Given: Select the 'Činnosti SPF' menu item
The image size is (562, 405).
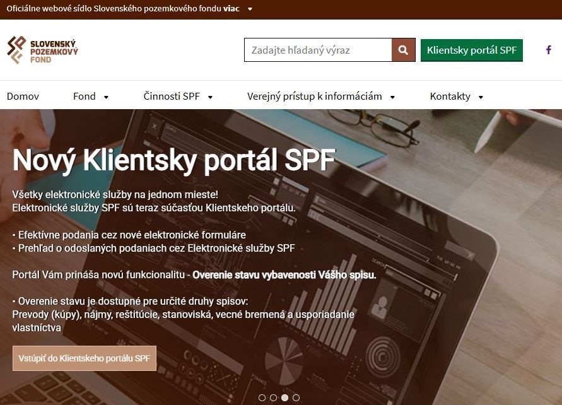Looking at the screenshot, I should tap(172, 97).
